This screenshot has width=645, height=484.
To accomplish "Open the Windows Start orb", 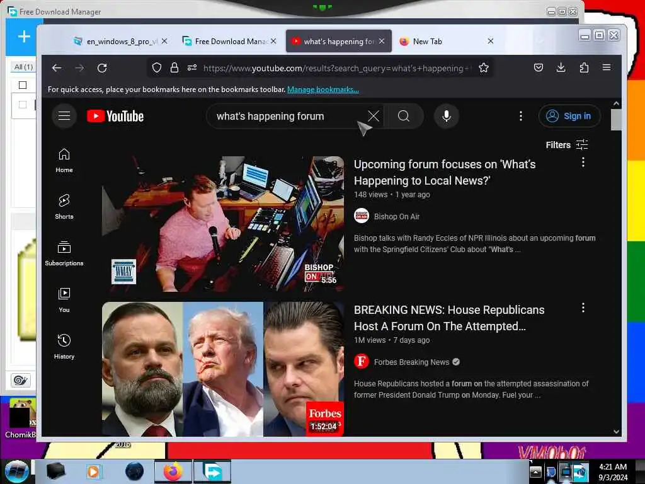I will point(16,471).
